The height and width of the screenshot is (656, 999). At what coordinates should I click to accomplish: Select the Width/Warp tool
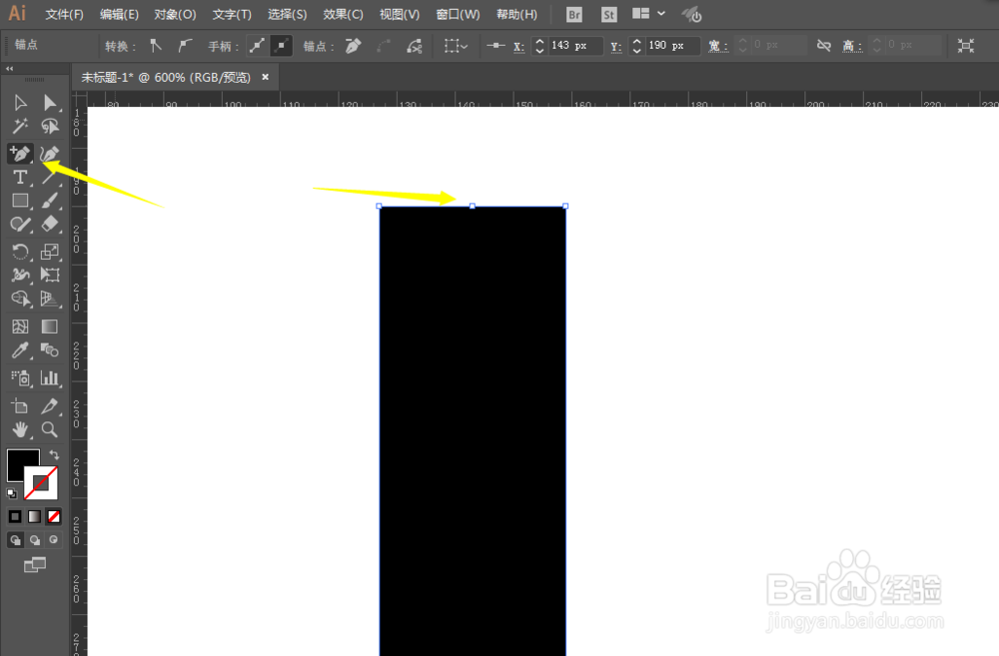[20, 275]
